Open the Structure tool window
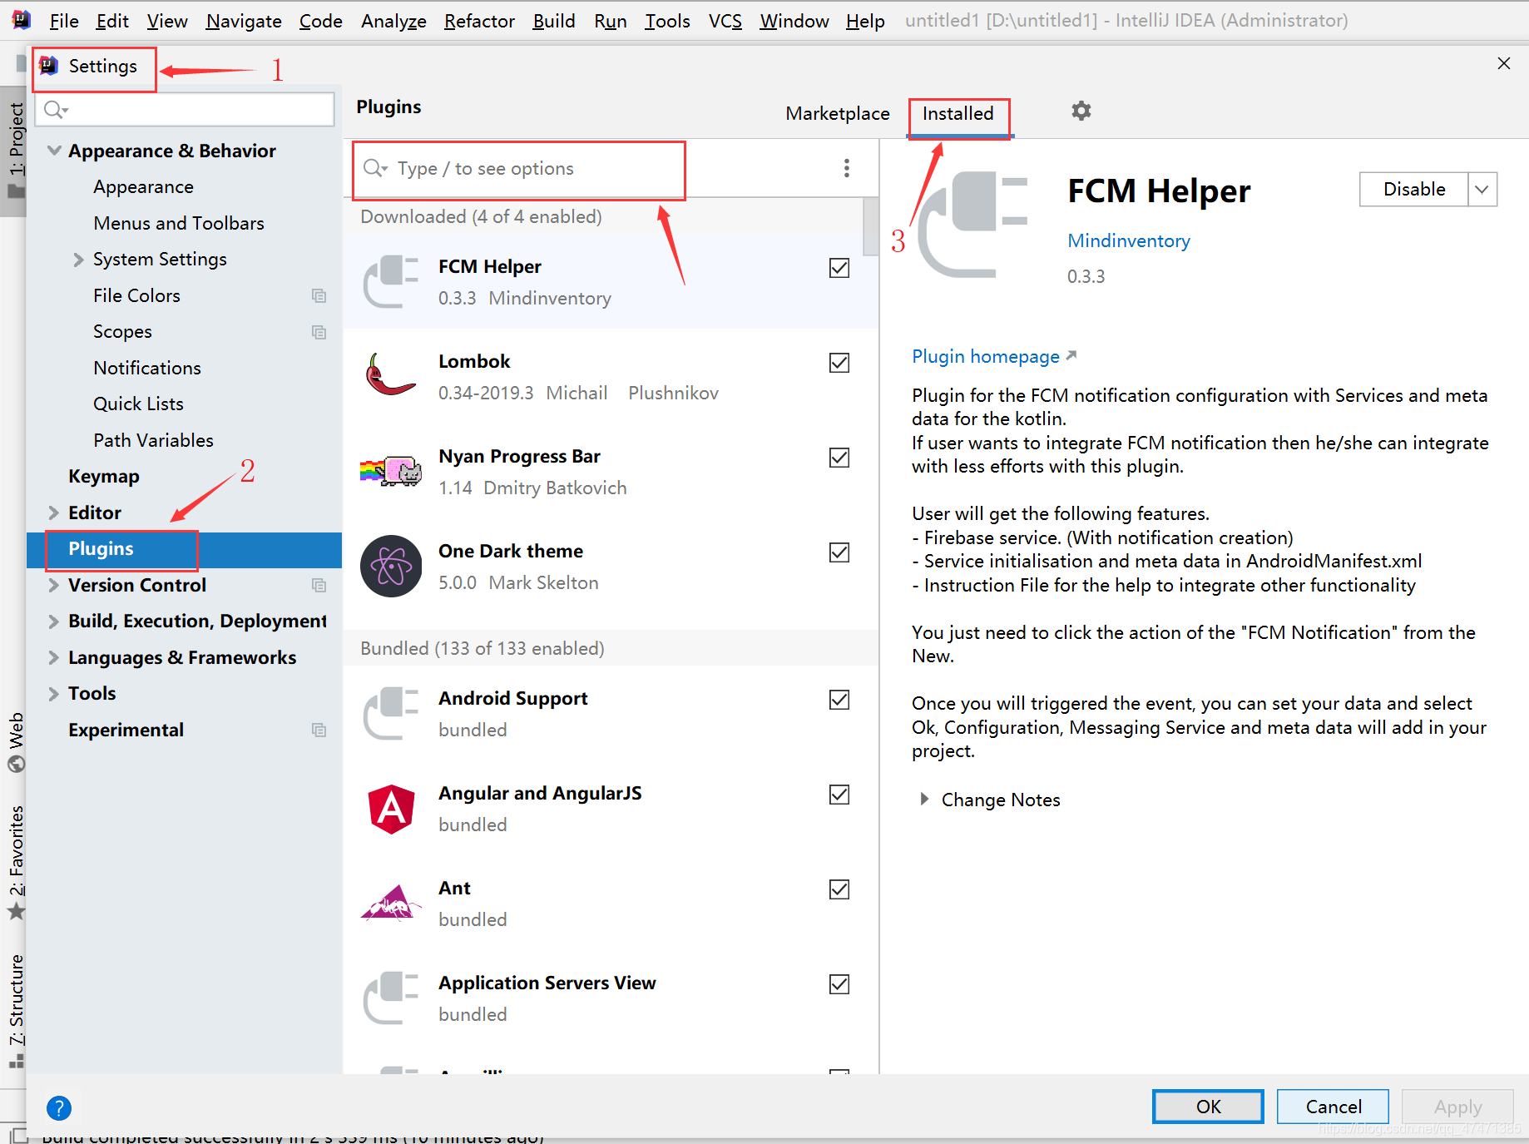The height and width of the screenshot is (1144, 1529). (16, 1010)
